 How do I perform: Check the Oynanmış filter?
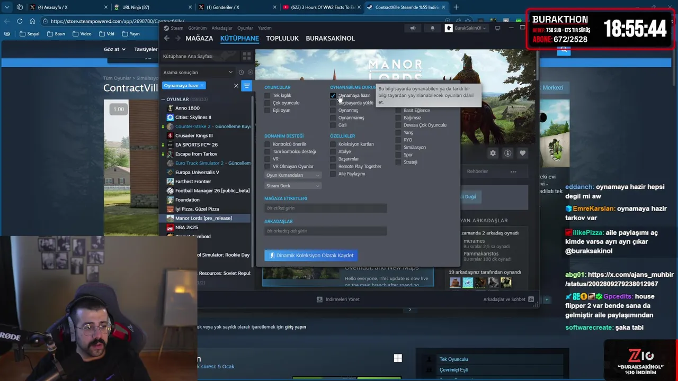[x=333, y=111]
